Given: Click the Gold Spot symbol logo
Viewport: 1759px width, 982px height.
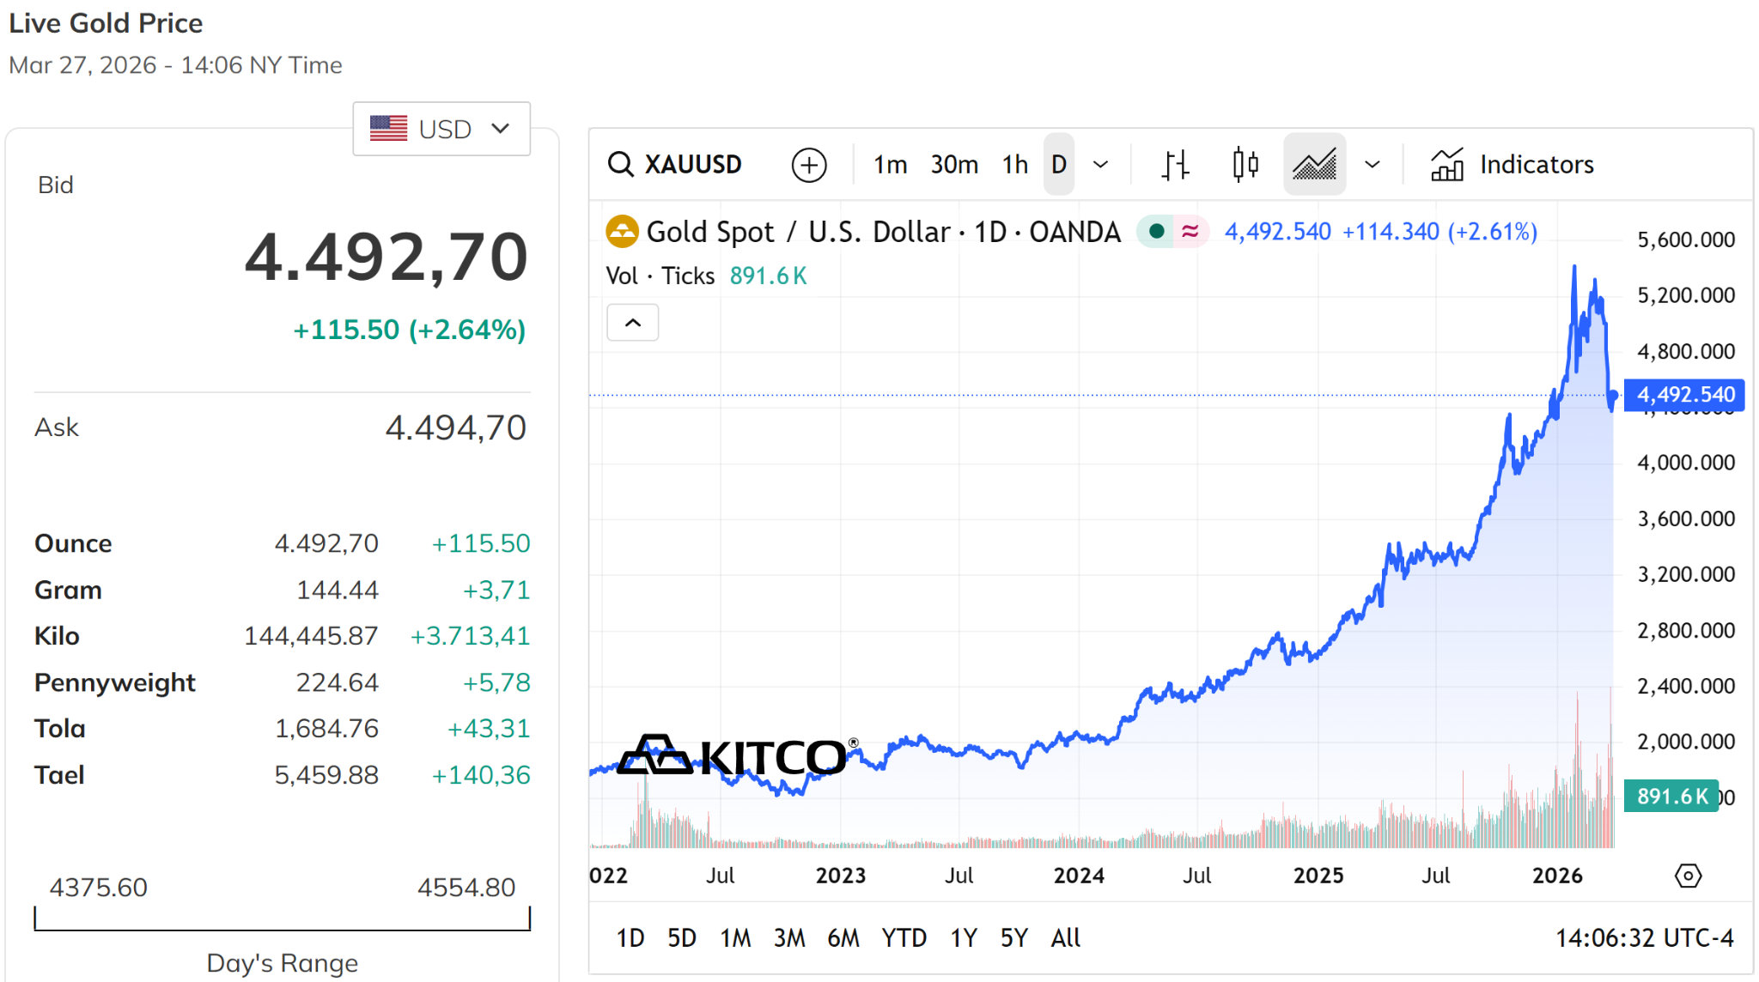Looking at the screenshot, I should coord(622,231).
